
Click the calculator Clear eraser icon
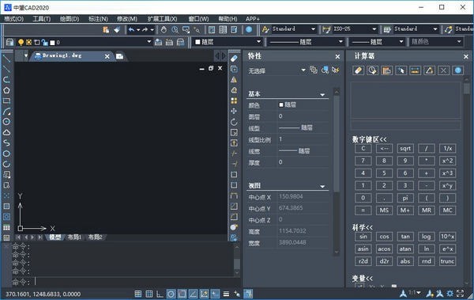coord(359,70)
